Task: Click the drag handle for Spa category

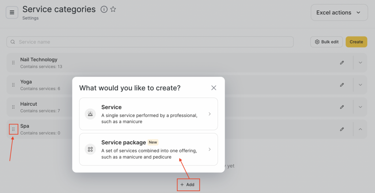Action: point(14,129)
